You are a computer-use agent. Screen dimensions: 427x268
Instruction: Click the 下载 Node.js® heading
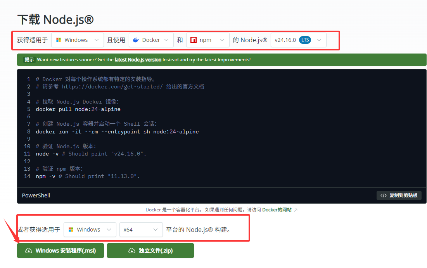55,20
